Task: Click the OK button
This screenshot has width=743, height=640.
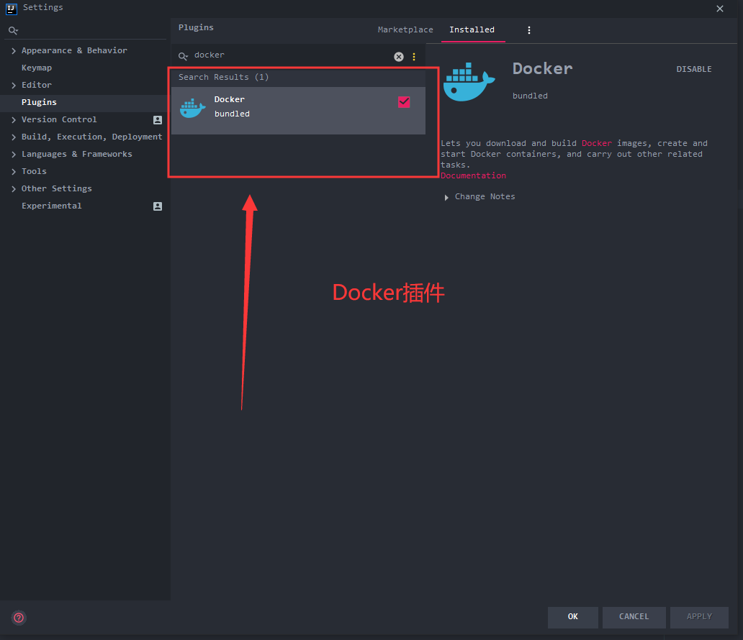Action: (x=573, y=617)
